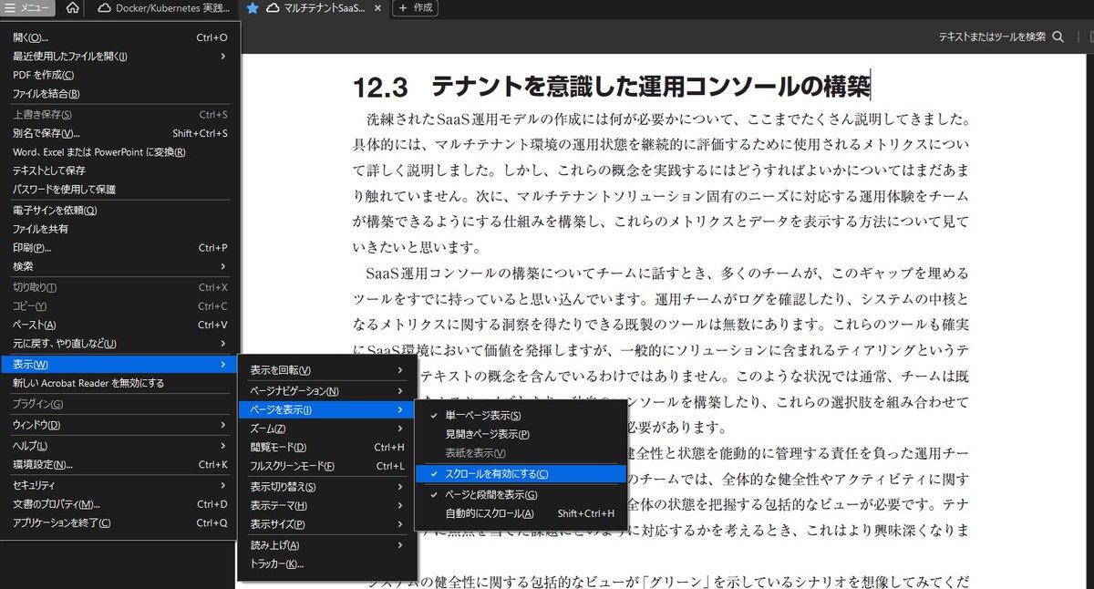Open 環境設定(N)... menu item

coord(120,465)
